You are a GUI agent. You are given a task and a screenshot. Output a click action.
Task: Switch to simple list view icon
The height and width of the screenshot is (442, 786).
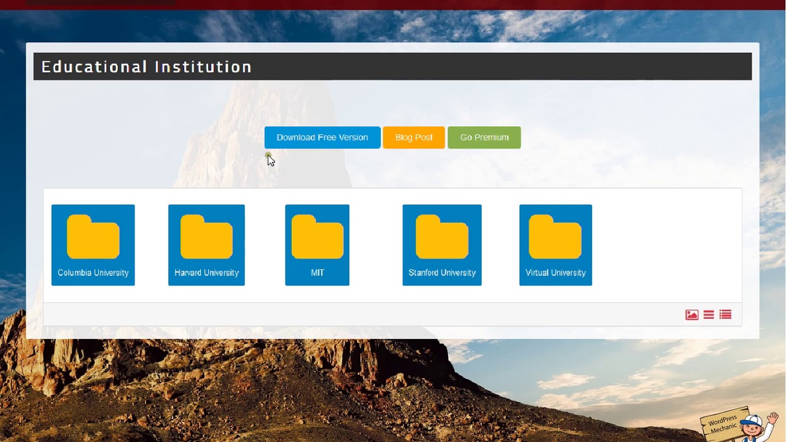(709, 315)
